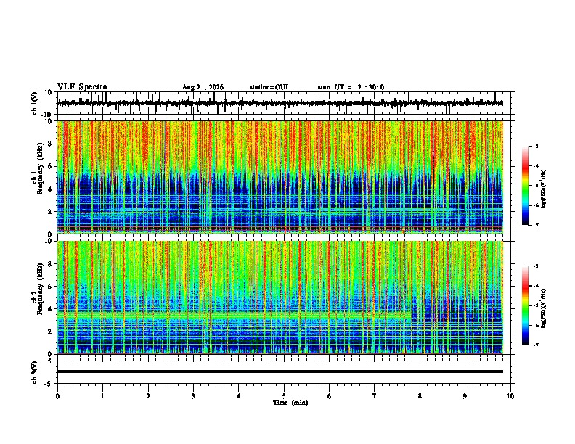Click the time axis tick label "1"
Viewport: 575px width, 444px height.
click(x=102, y=396)
